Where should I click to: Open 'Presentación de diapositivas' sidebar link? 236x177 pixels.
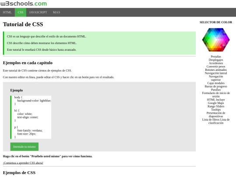click(x=216, y=115)
